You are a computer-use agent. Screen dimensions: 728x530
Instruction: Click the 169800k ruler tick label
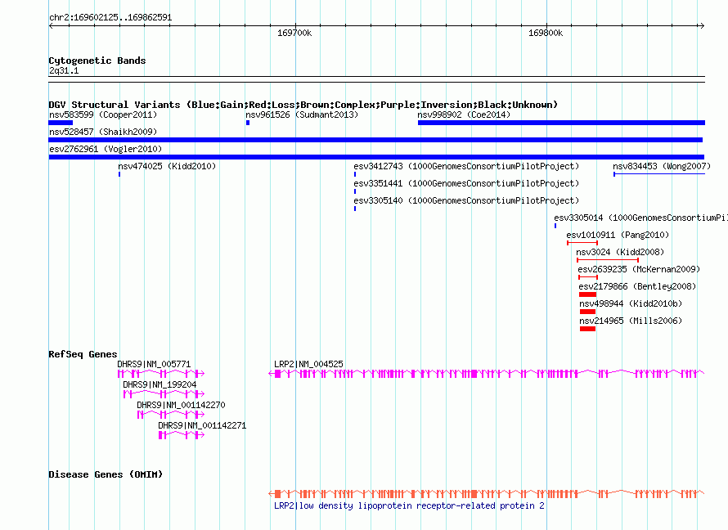tap(546, 33)
